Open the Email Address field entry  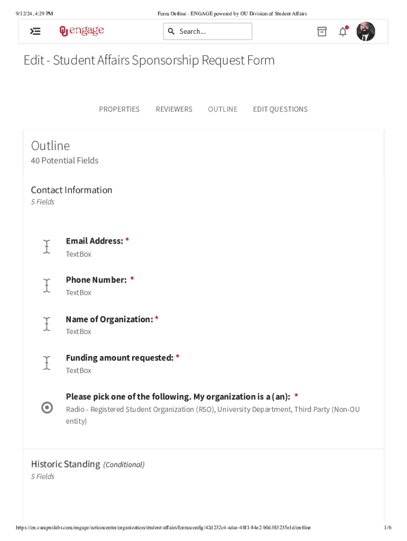(95, 241)
